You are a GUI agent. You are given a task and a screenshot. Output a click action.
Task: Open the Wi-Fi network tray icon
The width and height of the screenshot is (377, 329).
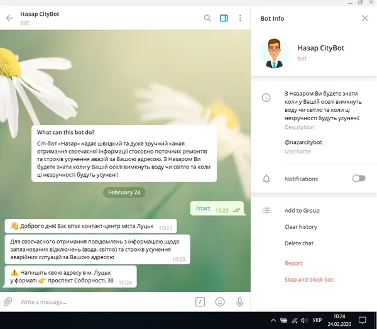pyautogui.click(x=294, y=320)
